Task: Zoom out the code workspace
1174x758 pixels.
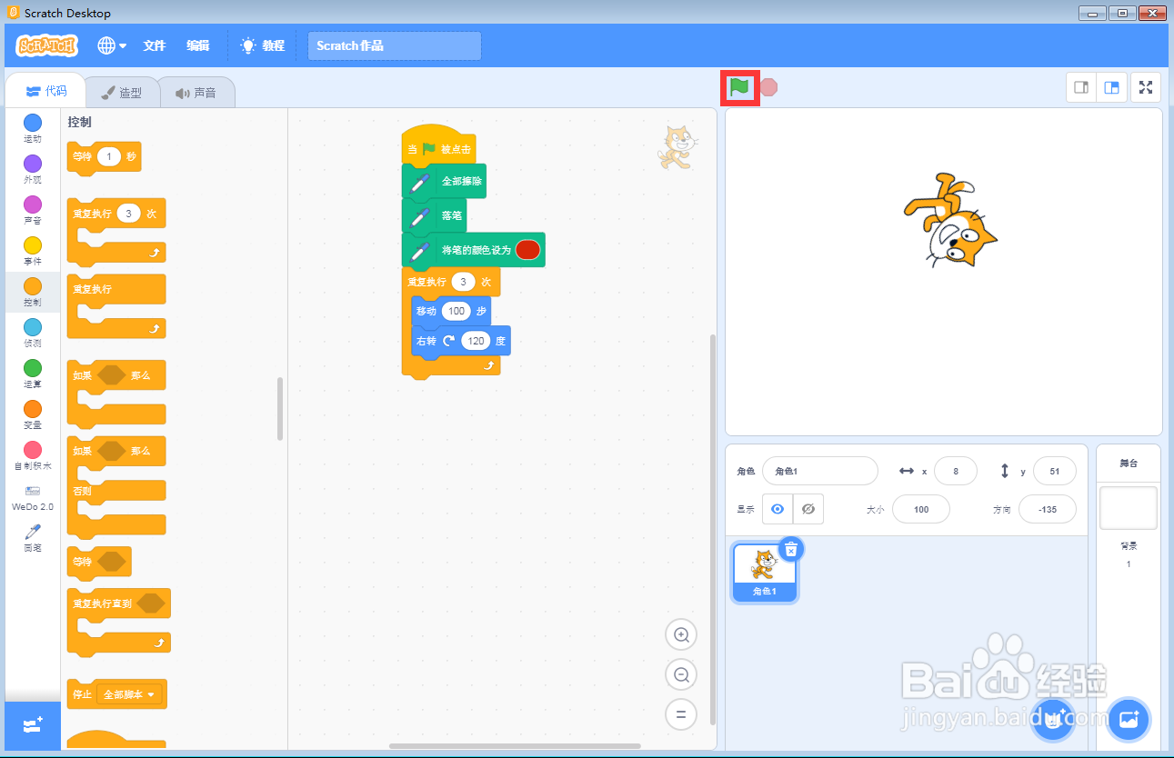Action: (681, 674)
